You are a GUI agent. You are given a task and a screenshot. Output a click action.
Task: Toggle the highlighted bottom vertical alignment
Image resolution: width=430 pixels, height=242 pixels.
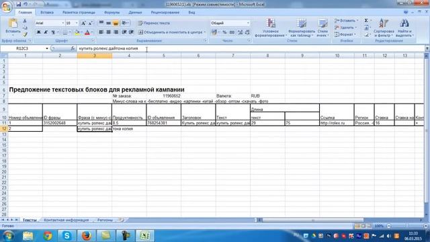116,23
